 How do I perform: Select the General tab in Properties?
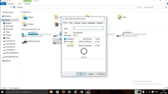pos(65,23)
